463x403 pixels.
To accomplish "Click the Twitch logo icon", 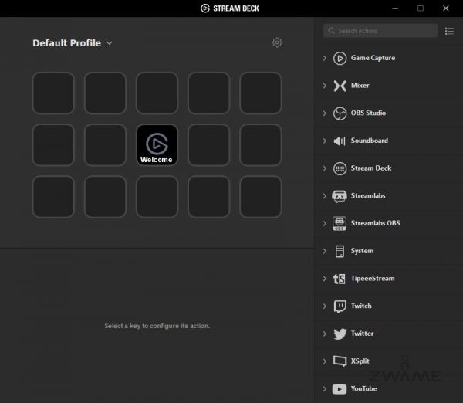I will [x=340, y=306].
